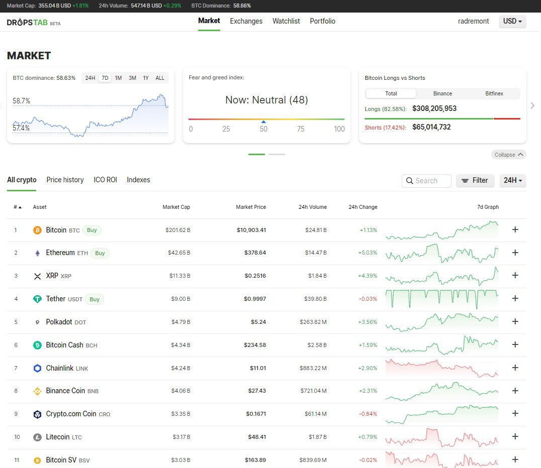Click the Bitcoin orange coin icon
This screenshot has height=468, width=541.
[x=37, y=230]
